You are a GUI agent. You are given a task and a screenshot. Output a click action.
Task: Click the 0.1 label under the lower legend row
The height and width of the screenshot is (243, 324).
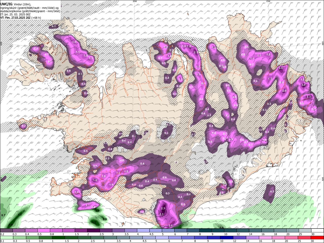coord(2,241)
